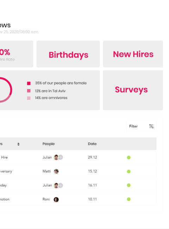
Task: Click the legend swatch for omnivores
Action: point(29,98)
